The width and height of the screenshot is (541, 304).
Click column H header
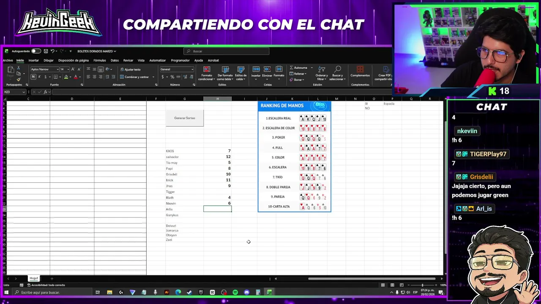click(217, 99)
